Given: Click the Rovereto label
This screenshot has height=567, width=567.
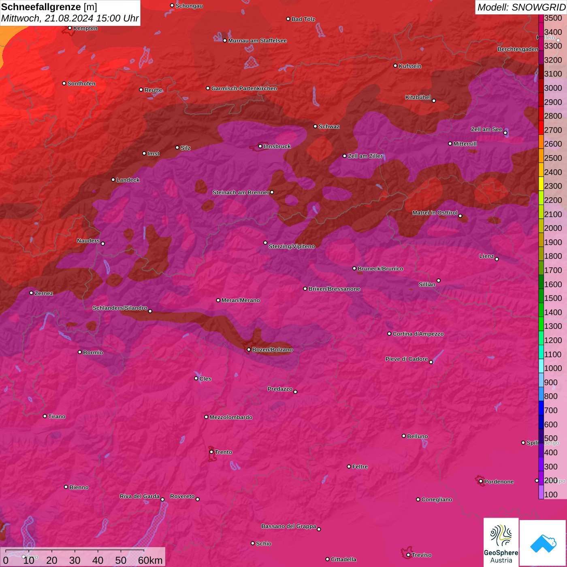Looking at the screenshot, I should [x=182, y=496].
